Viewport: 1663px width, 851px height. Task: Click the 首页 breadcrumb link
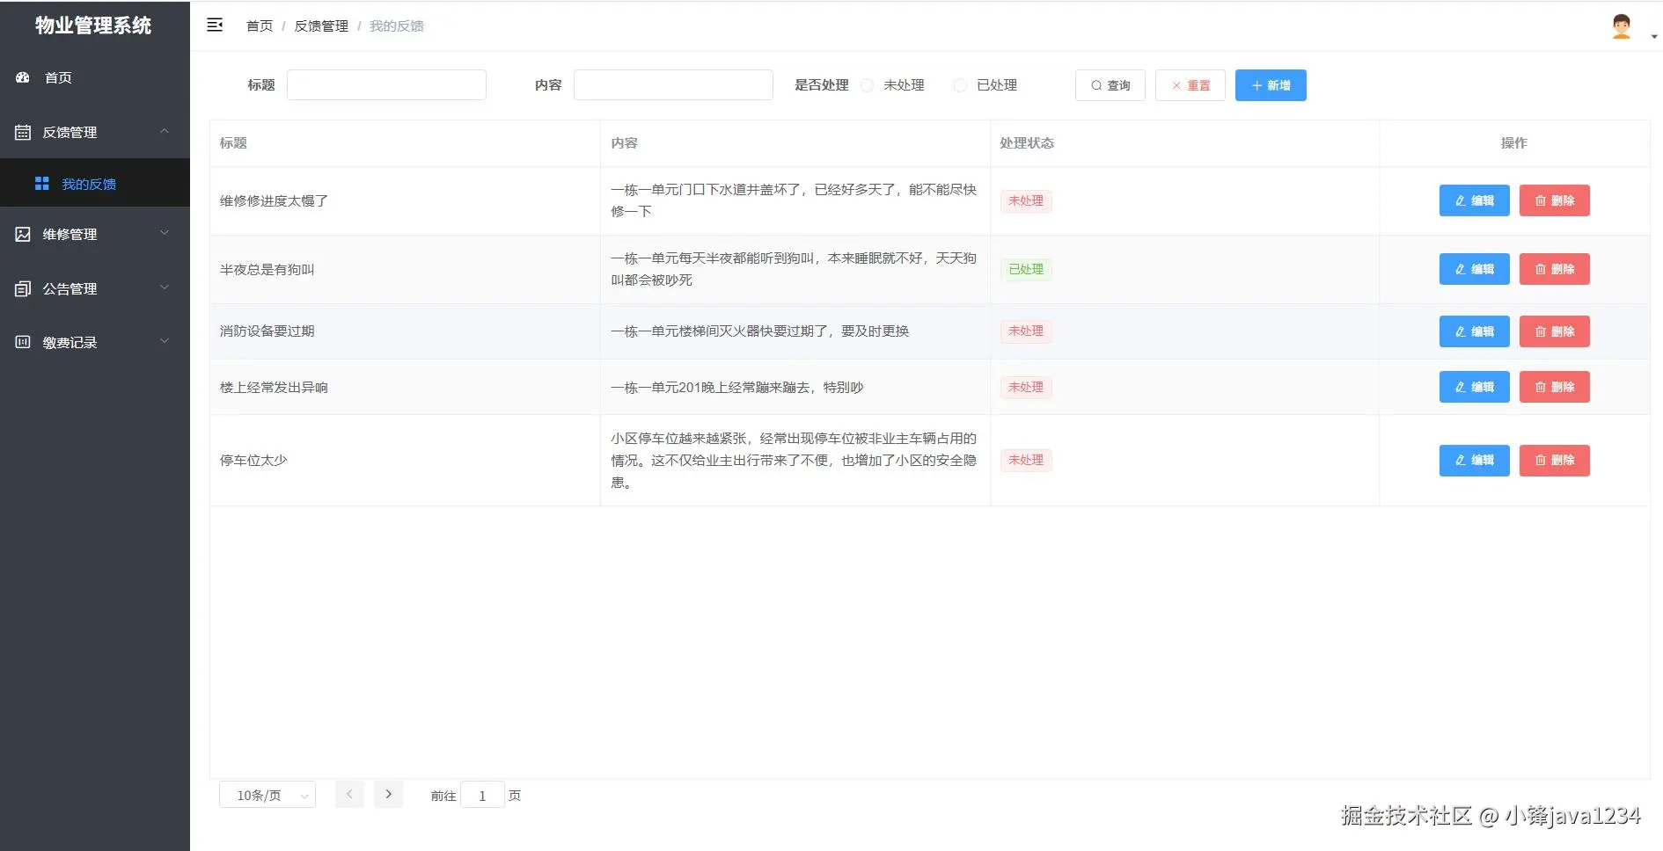click(x=260, y=26)
